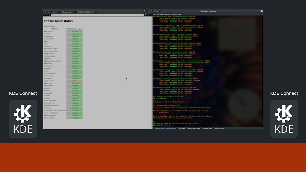The height and width of the screenshot is (172, 306).
Task: Click the bookmark star in address bar
Action: coord(143,15)
